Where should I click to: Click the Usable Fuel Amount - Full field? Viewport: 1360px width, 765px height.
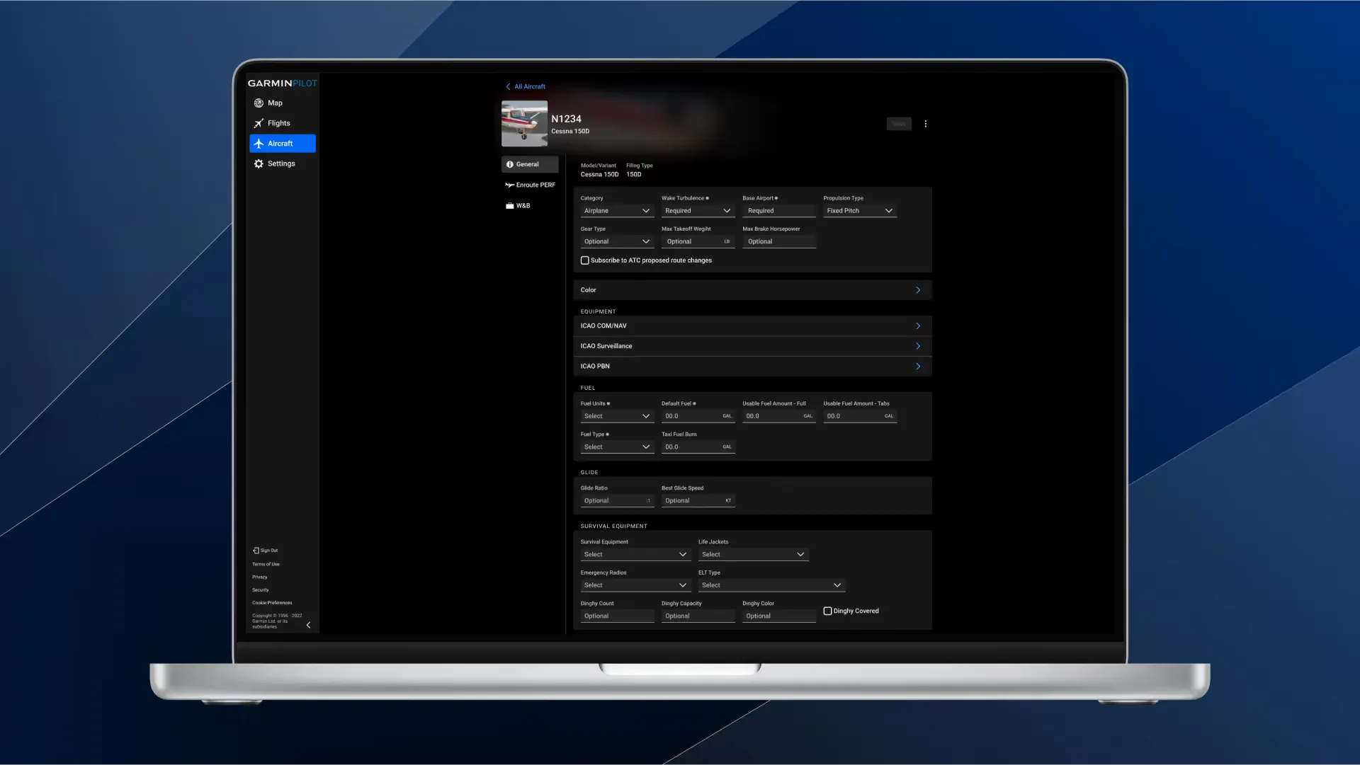pos(778,416)
